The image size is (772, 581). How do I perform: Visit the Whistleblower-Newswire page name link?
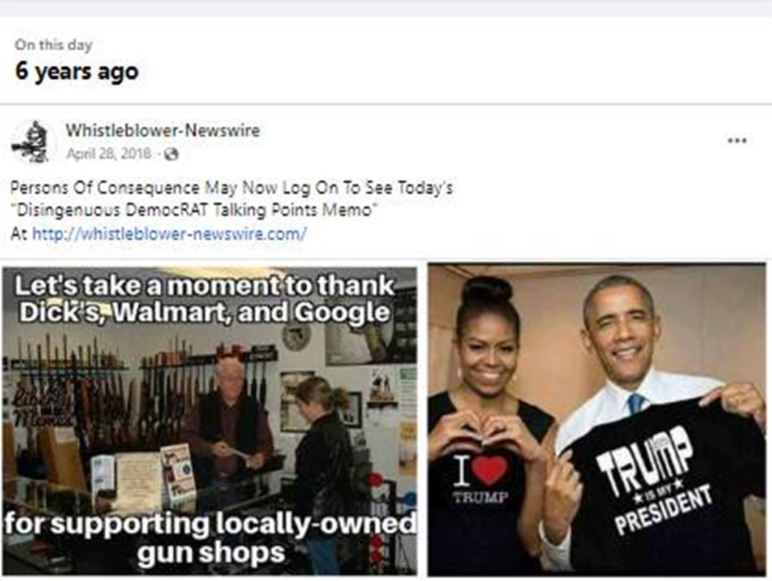[x=162, y=131]
